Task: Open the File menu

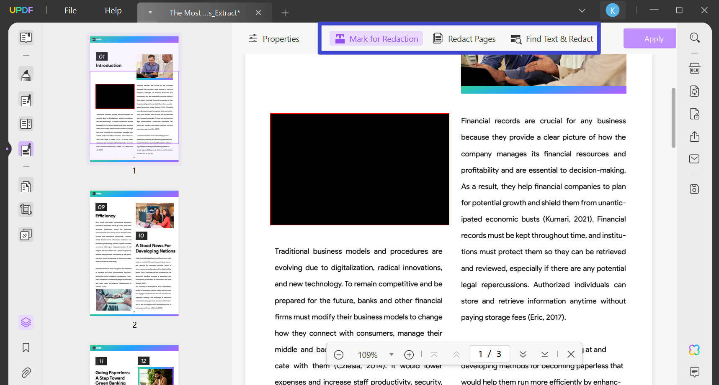Action: pyautogui.click(x=70, y=10)
